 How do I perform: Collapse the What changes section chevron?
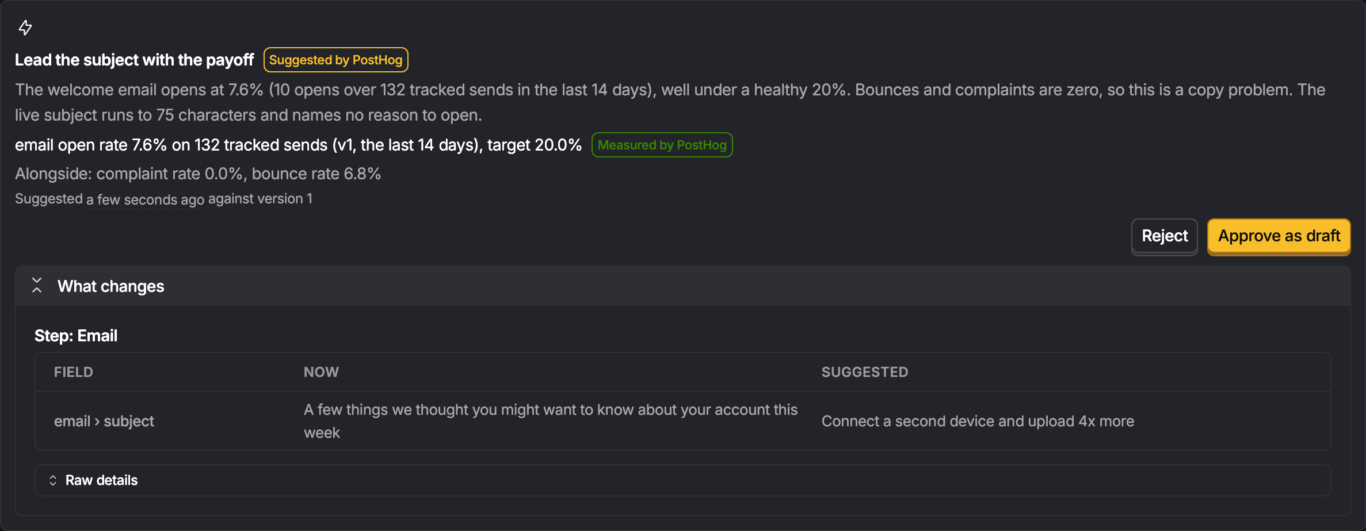37,286
